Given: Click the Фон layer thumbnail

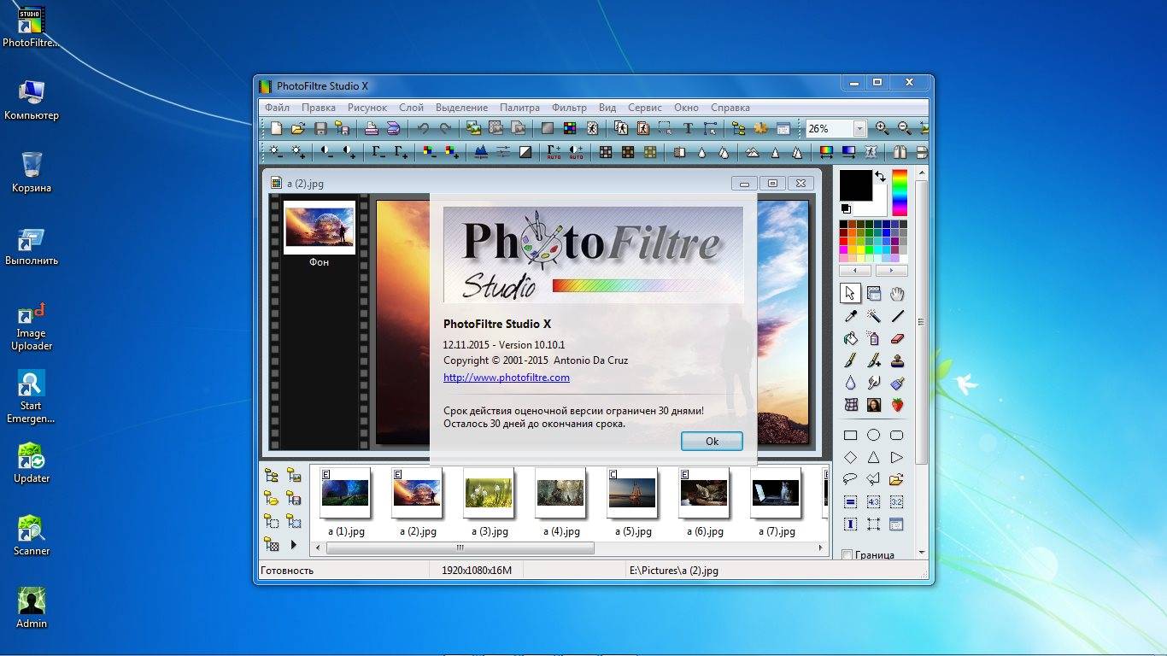Looking at the screenshot, I should 319,228.
